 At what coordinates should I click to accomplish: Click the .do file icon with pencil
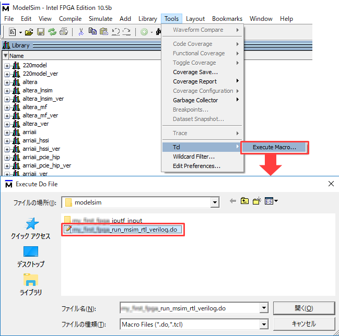click(x=68, y=229)
